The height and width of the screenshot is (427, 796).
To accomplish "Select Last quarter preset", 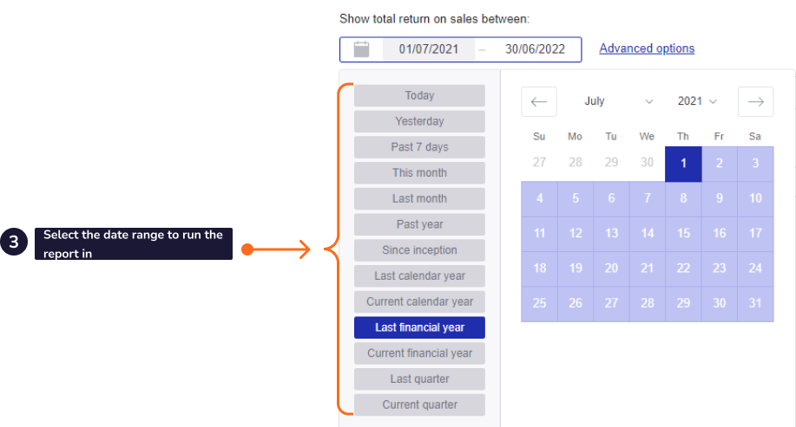I will coord(419,379).
